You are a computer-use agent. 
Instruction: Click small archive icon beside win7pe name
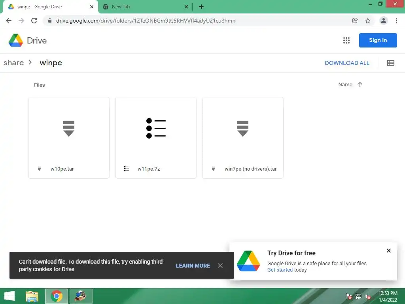213,169
